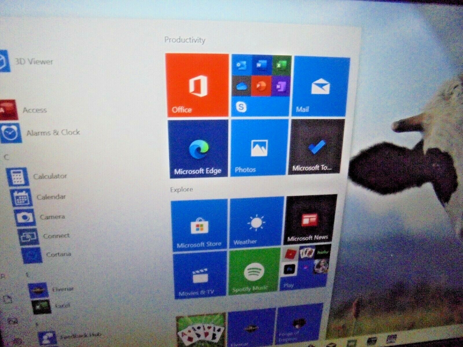463x347 pixels.
Task: Open Calculator from the app list
Action: pyautogui.click(x=37, y=176)
